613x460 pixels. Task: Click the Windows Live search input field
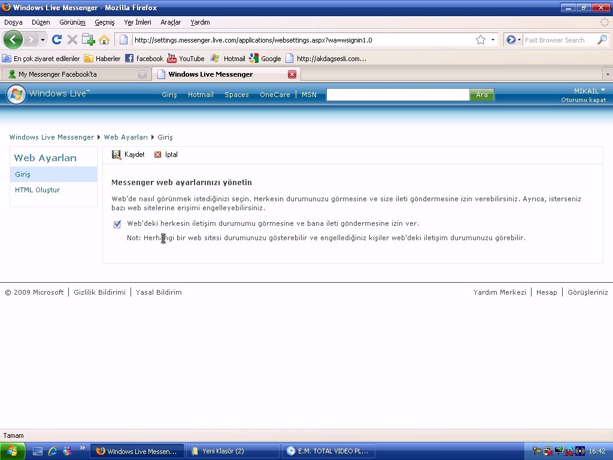pos(397,95)
